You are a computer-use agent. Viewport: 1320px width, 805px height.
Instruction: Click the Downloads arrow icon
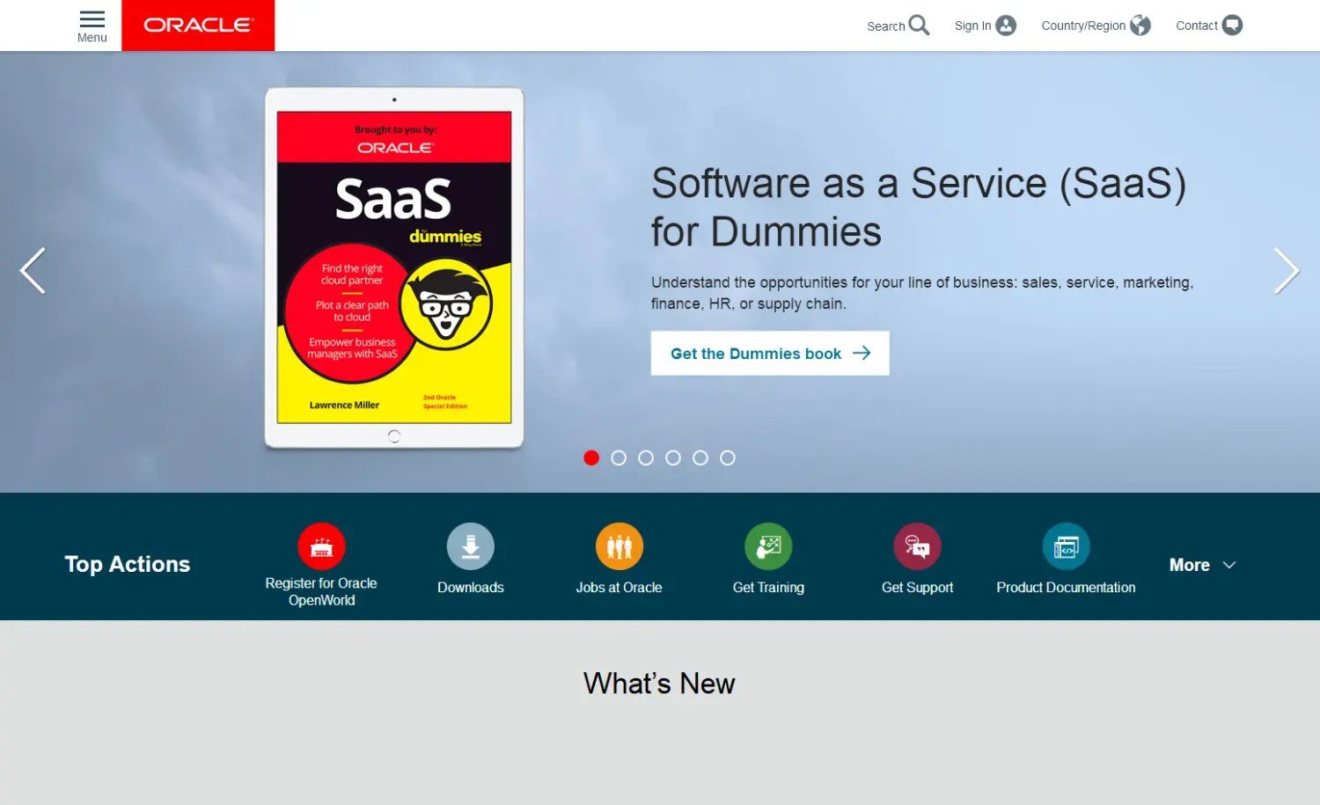point(471,546)
